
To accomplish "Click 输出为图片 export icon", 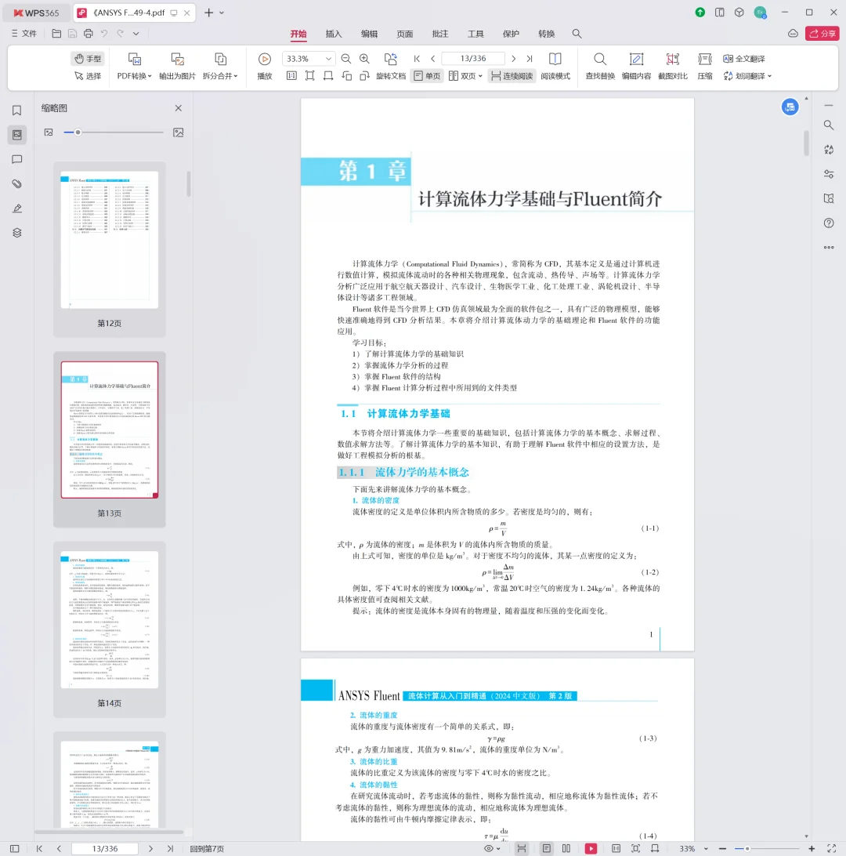I will point(177,59).
